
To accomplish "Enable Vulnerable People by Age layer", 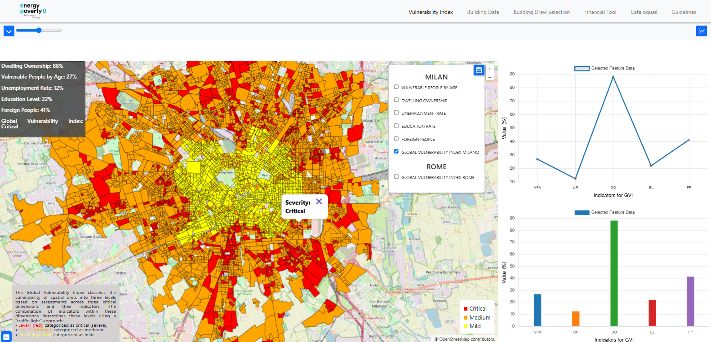I will (x=396, y=87).
